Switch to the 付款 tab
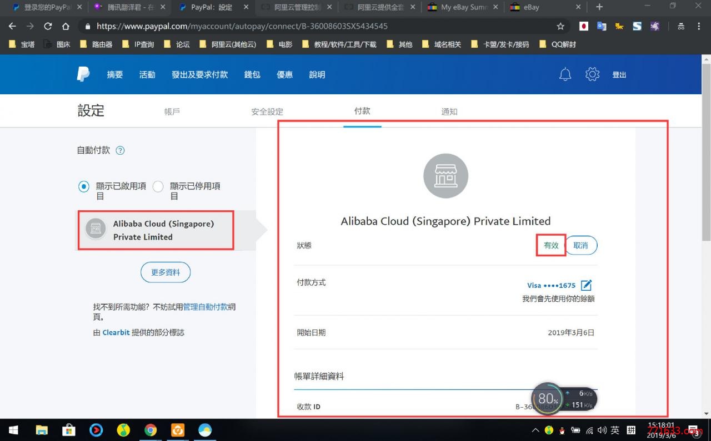 (362, 111)
